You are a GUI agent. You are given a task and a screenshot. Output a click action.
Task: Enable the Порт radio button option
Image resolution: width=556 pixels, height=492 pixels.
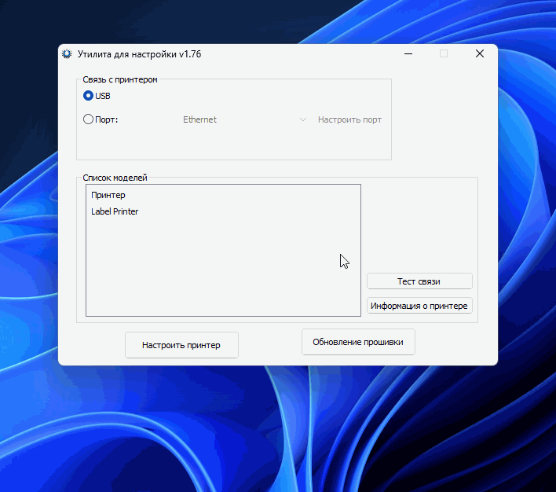pyautogui.click(x=88, y=119)
